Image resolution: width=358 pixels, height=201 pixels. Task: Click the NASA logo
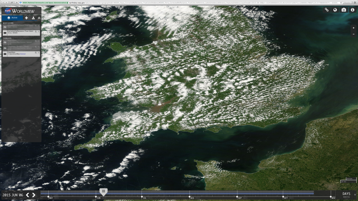coord(8,11)
